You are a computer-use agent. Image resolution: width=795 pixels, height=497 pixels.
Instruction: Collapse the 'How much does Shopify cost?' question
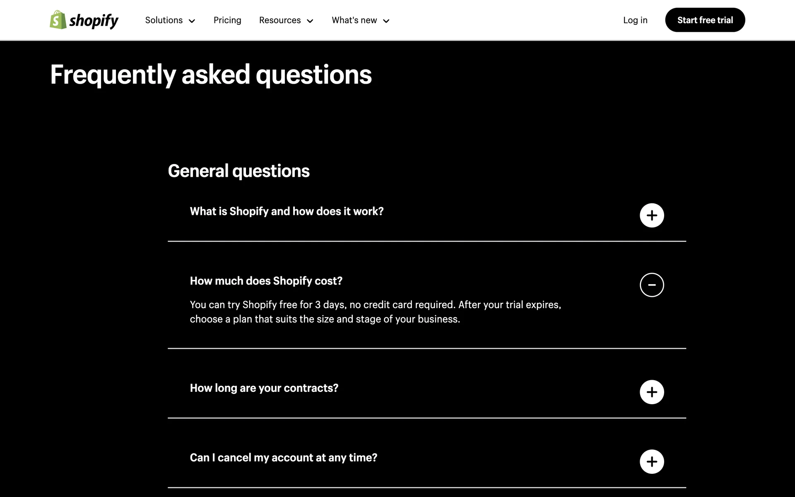click(x=266, y=281)
